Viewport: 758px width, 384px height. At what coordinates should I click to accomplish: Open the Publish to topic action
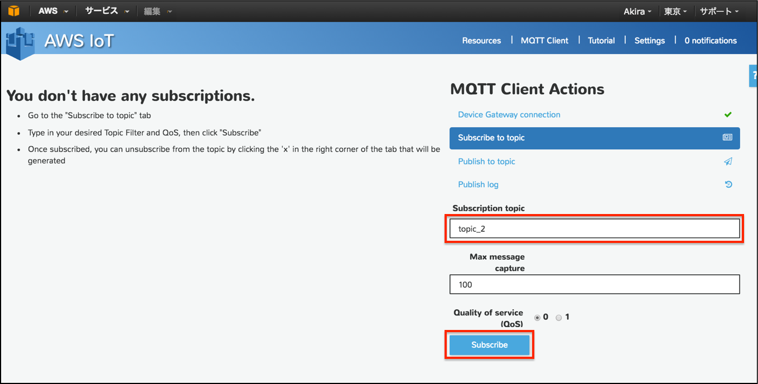(486, 161)
